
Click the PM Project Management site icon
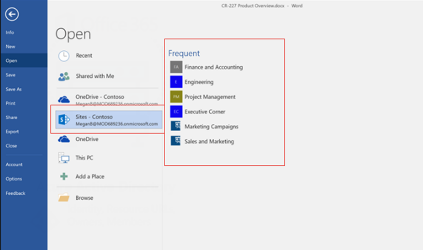point(176,97)
